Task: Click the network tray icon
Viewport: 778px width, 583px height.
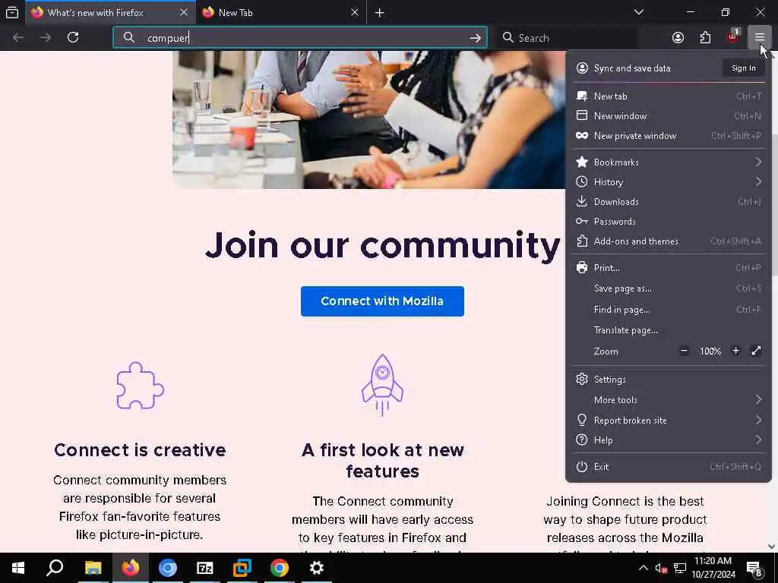Action: click(680, 568)
